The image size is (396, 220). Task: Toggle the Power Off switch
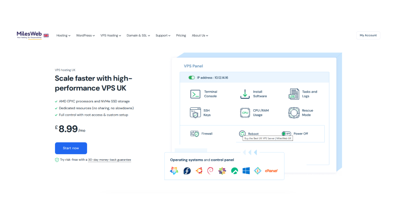[287, 133]
